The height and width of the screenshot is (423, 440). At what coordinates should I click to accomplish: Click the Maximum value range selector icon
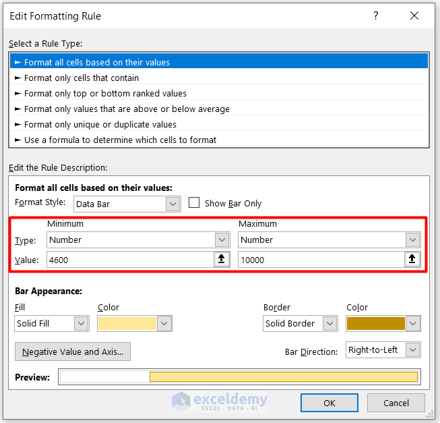tap(412, 260)
